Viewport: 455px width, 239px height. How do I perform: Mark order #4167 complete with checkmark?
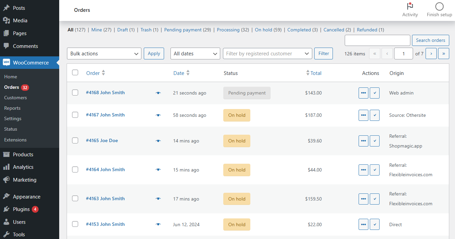coord(374,115)
